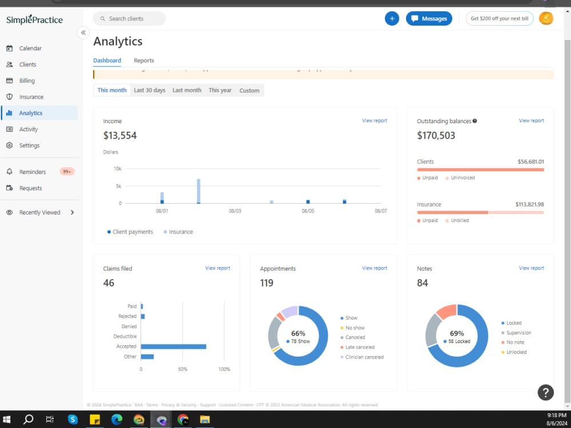Open Sticky Notes from taskbar
Screen dimensions: 571x428
click(95, 419)
